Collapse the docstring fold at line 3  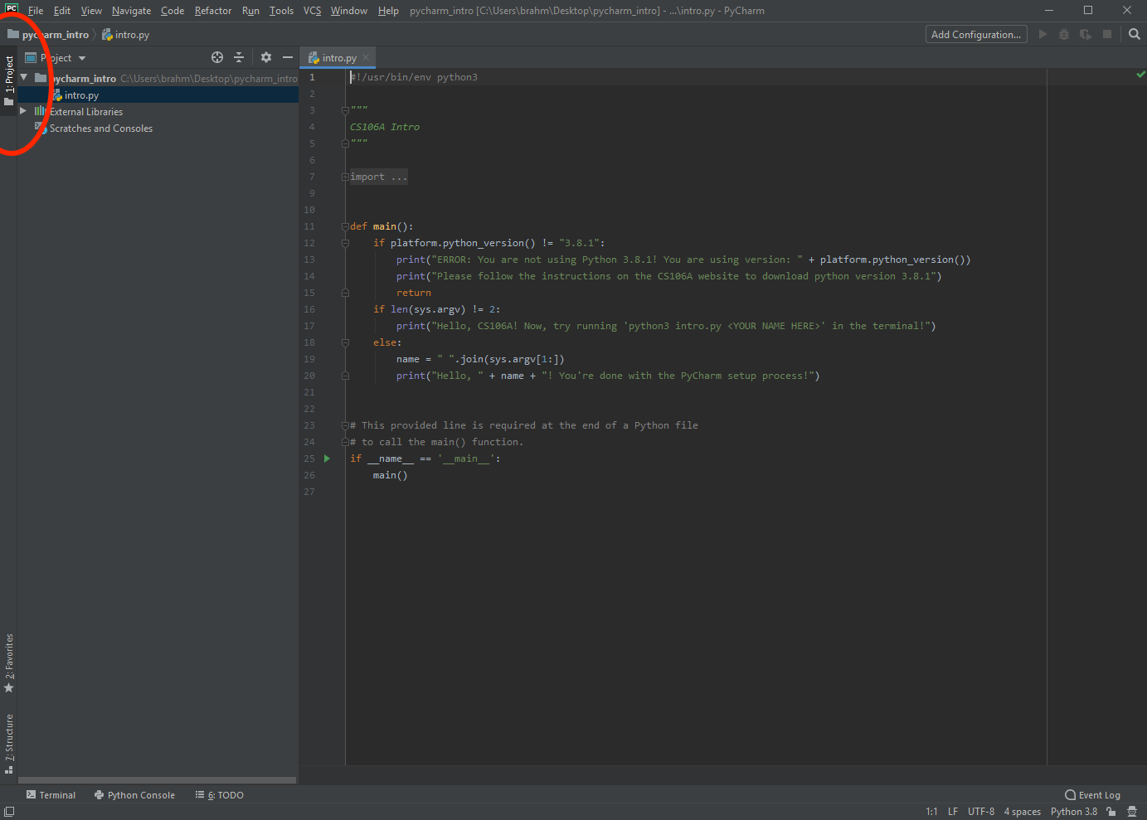tap(343, 109)
